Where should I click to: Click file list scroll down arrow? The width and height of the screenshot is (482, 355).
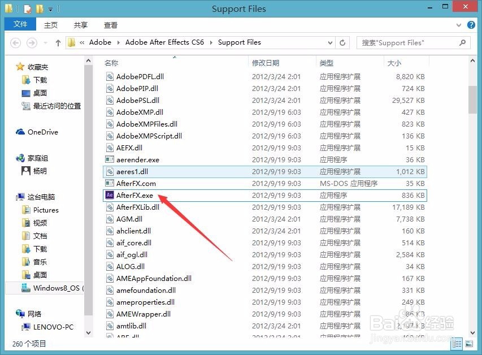(472, 333)
